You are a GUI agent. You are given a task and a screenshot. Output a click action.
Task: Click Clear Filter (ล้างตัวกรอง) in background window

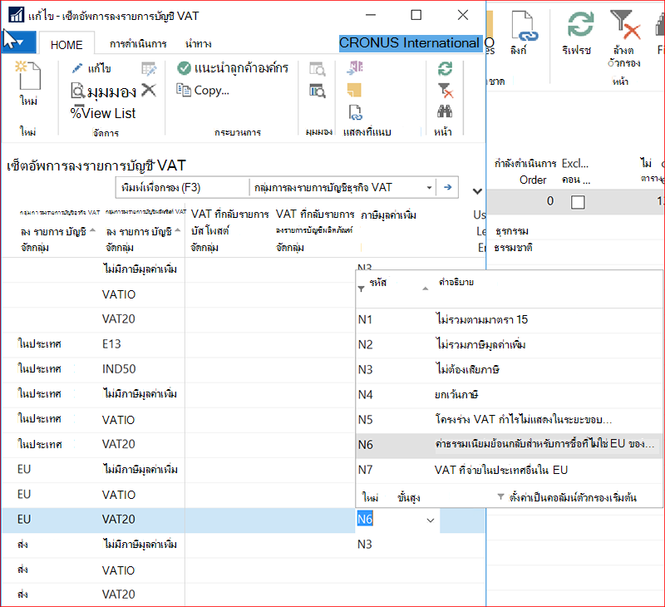624,39
